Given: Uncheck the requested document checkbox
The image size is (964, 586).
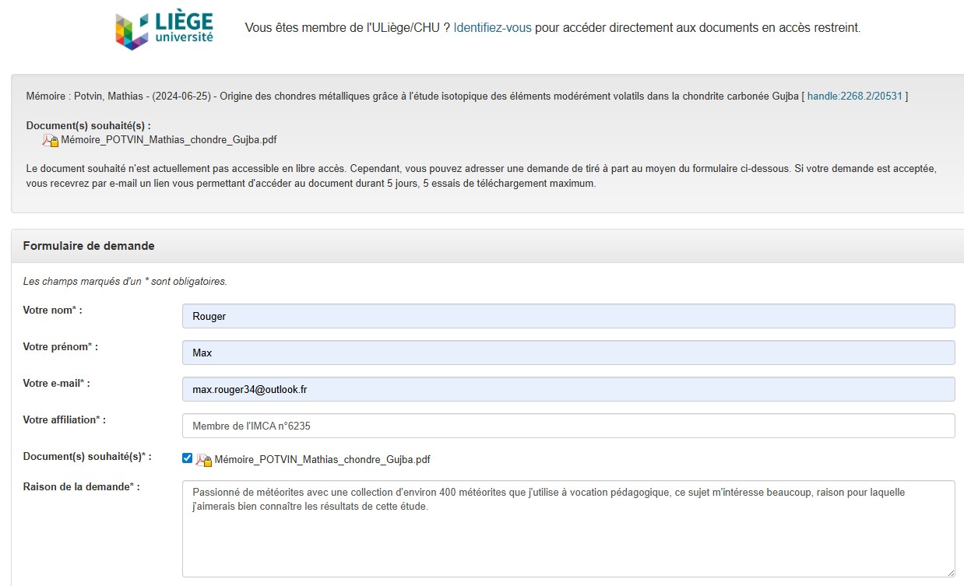Looking at the screenshot, I should pos(187,458).
